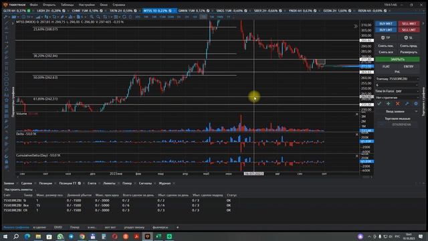
Task: Open the Позиции ТТ bottom tab
Action: (68, 183)
